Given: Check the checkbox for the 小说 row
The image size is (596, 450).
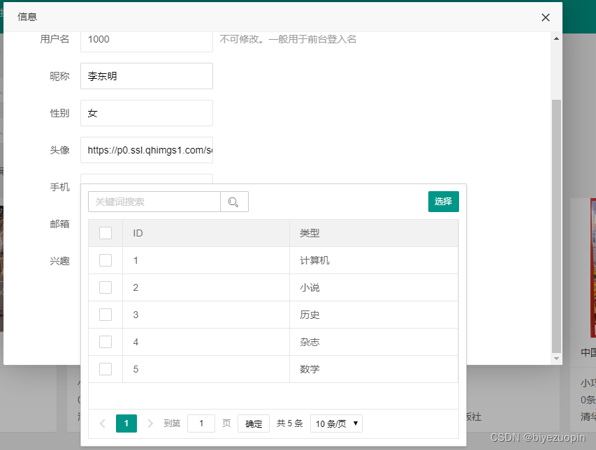Looking at the screenshot, I should [106, 287].
